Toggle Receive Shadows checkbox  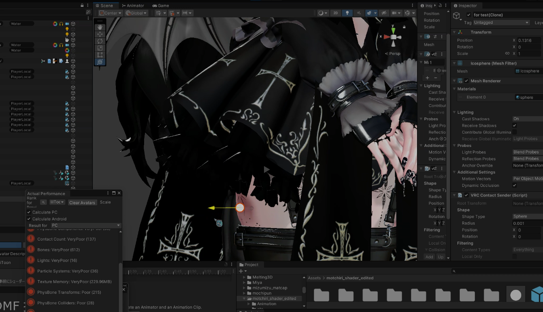pos(514,126)
